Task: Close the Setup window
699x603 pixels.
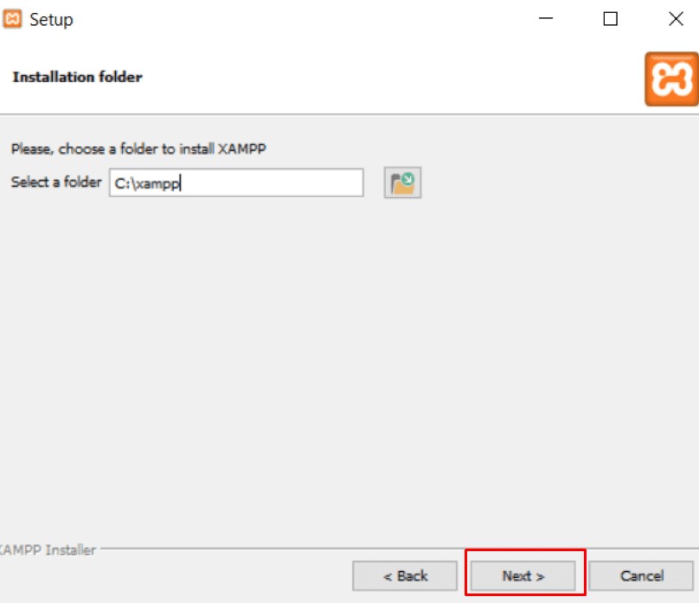Action: click(675, 19)
